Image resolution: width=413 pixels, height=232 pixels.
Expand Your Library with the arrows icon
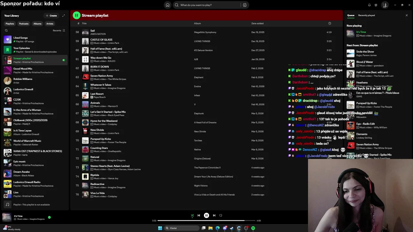(64, 15)
